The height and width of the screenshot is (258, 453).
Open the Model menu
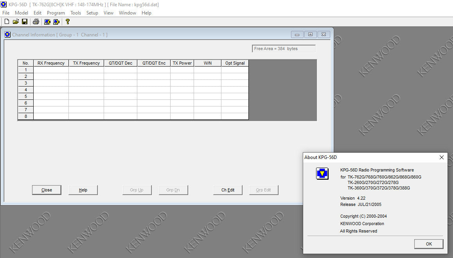(22, 13)
